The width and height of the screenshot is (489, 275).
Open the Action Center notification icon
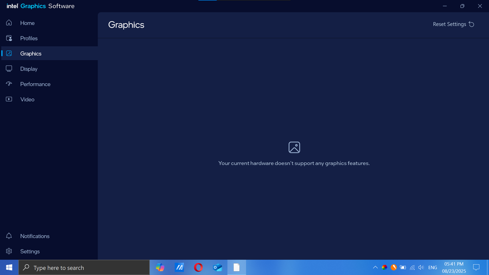pos(476,268)
